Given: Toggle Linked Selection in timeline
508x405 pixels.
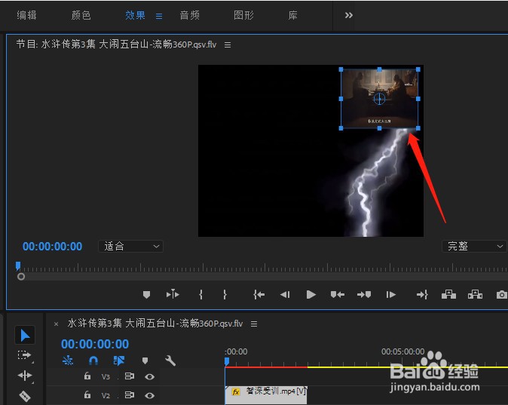Looking at the screenshot, I should tap(119, 361).
